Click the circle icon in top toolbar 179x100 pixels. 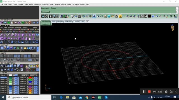(47, 16)
